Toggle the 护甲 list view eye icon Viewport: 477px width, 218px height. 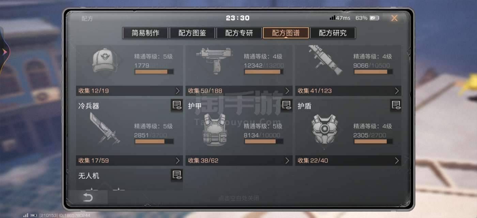tap(287, 105)
